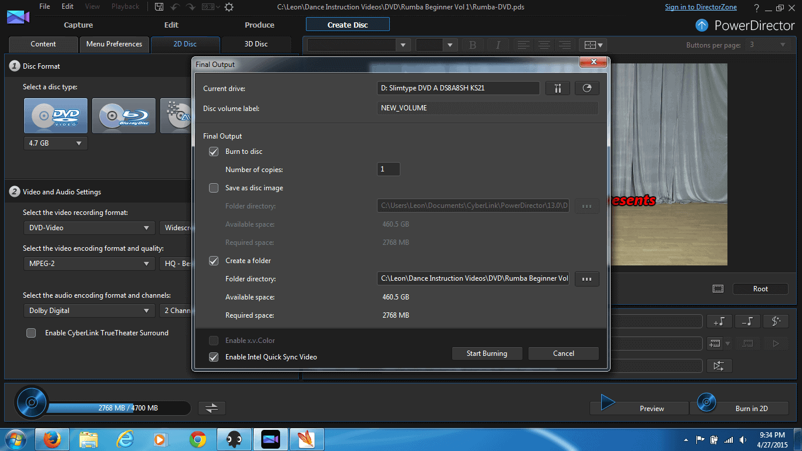Viewport: 802px width, 451px height.
Task: Uncheck the Create a folder checkbox
Action: 214,261
